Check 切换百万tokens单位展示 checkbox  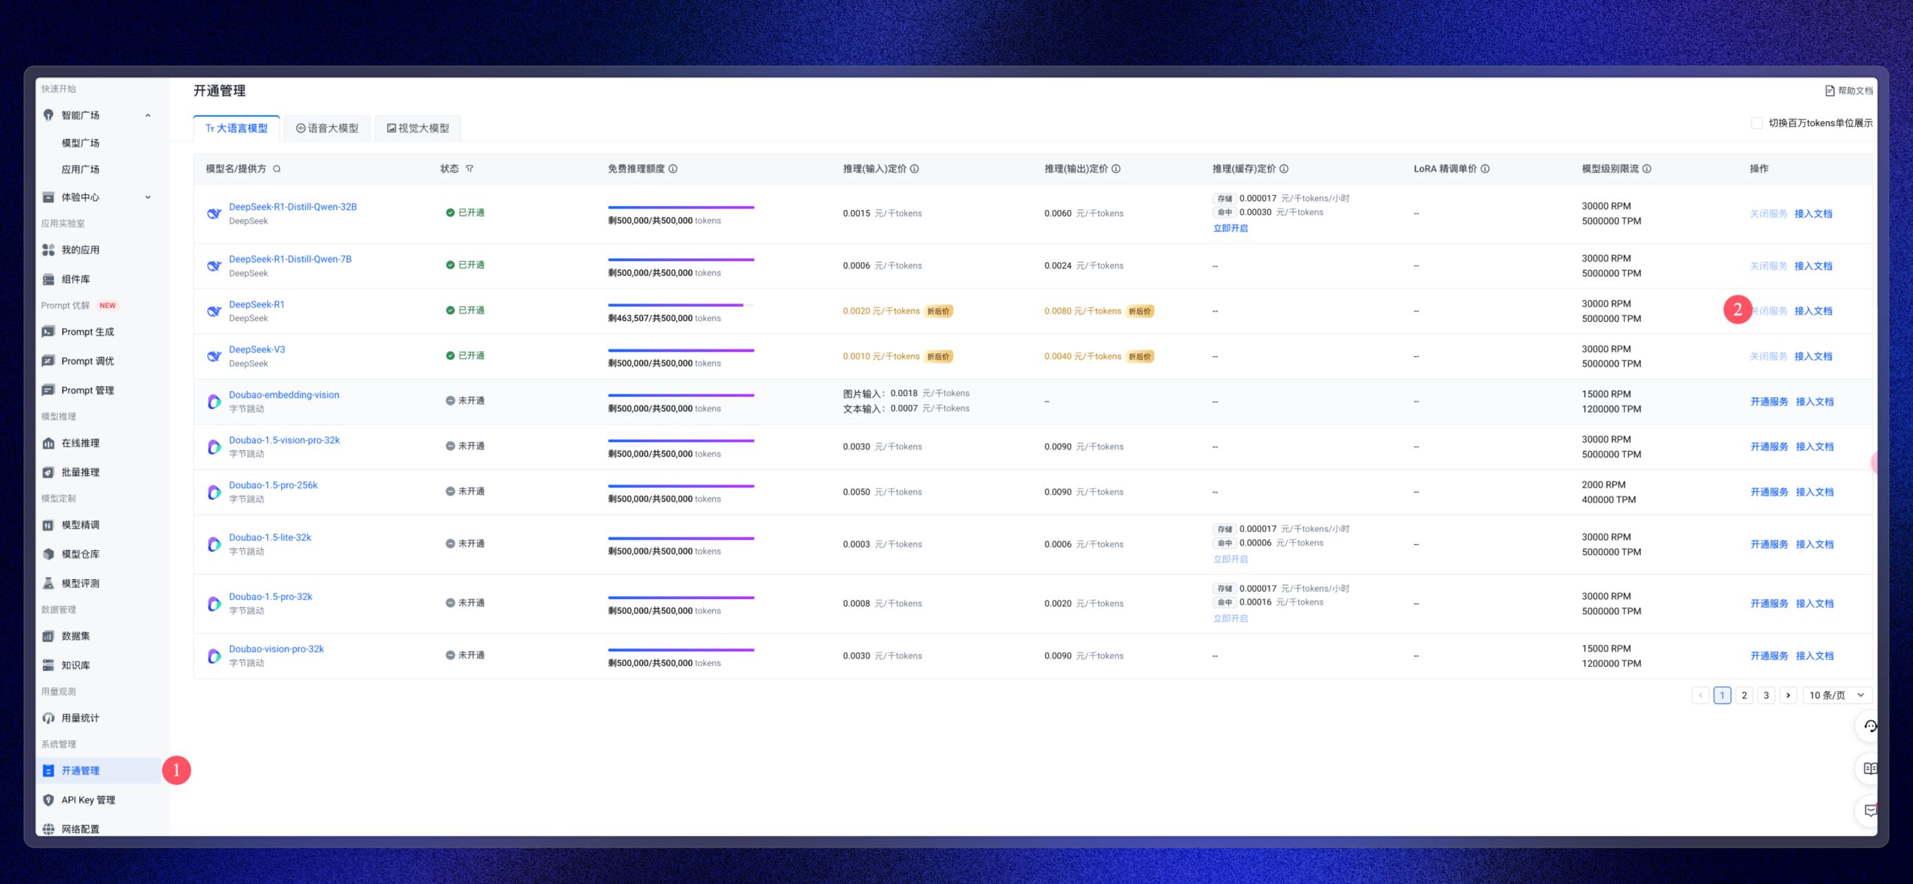pyautogui.click(x=1756, y=123)
